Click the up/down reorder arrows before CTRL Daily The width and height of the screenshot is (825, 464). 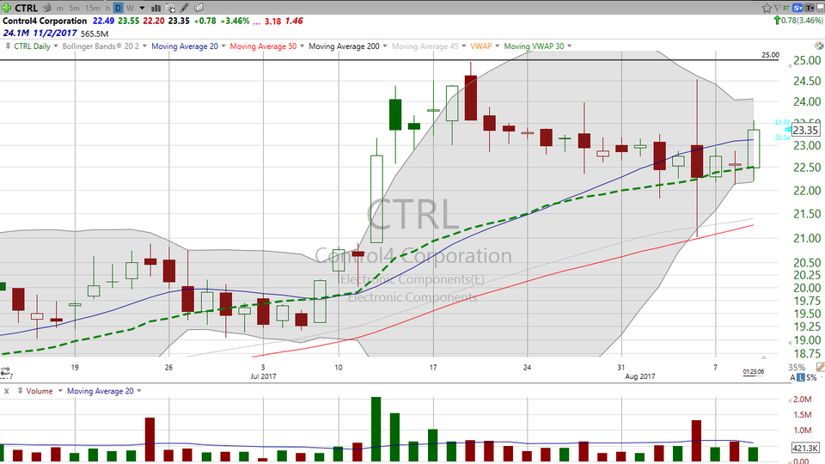click(x=8, y=46)
